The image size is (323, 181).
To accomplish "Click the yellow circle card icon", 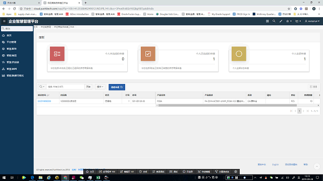I will coord(239,54).
